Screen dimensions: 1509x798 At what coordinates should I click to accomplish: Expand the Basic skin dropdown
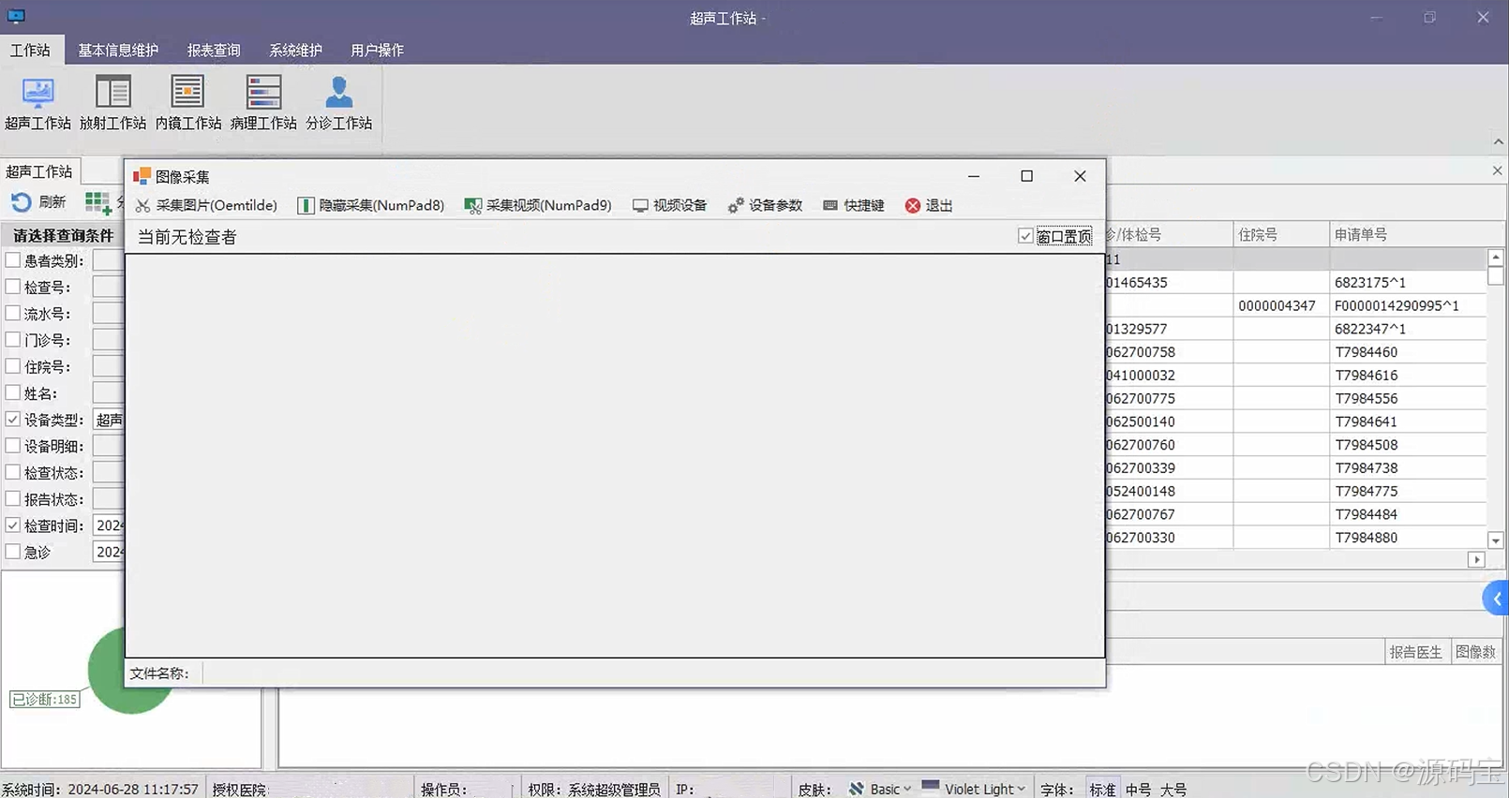click(880, 789)
